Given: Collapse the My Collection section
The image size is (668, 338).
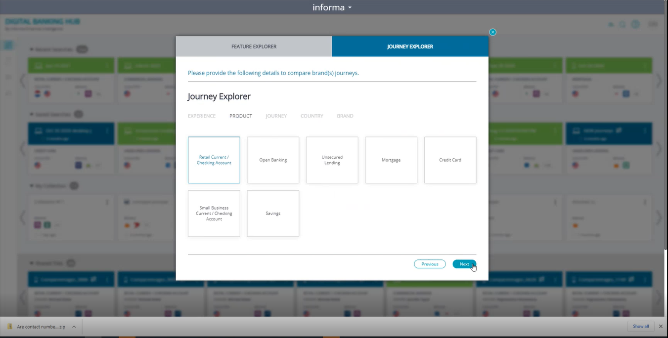Looking at the screenshot, I should click(x=32, y=186).
